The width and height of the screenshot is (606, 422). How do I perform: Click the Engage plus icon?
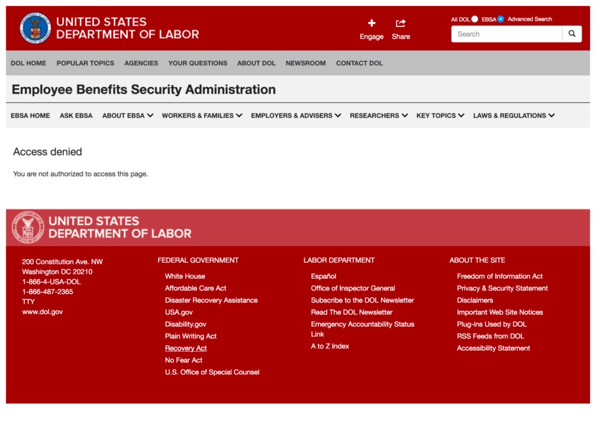tap(372, 23)
